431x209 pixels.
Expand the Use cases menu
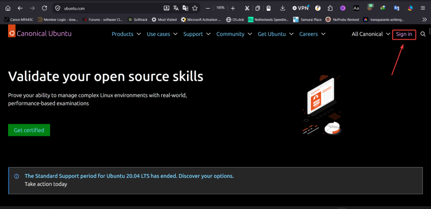[162, 34]
